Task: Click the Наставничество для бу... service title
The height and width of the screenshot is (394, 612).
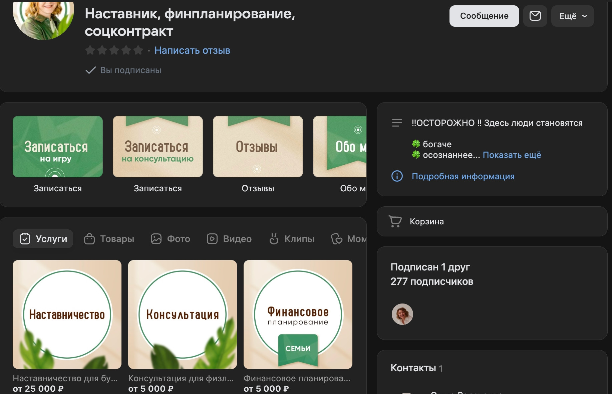Action: [65, 378]
